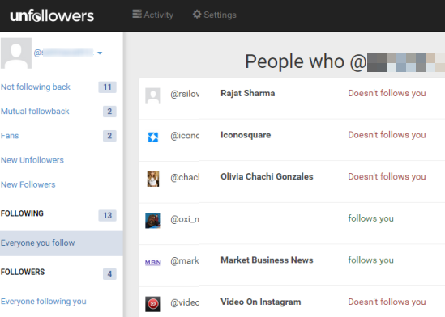The width and height of the screenshot is (445, 317).
Task: Click the Activity list icon
Action: click(137, 14)
